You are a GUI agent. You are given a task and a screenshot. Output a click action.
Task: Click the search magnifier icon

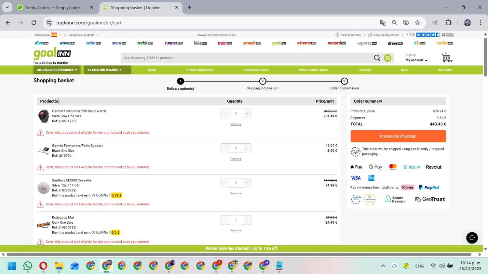pos(377,58)
